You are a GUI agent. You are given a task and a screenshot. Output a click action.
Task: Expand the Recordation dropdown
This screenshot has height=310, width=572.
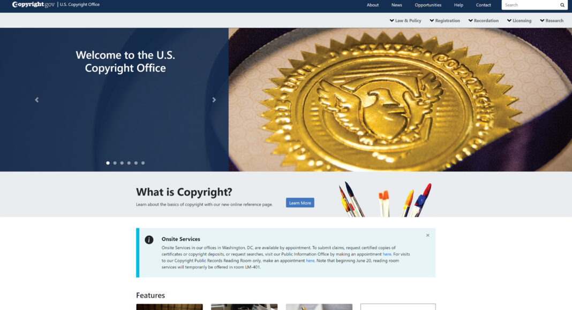click(484, 20)
